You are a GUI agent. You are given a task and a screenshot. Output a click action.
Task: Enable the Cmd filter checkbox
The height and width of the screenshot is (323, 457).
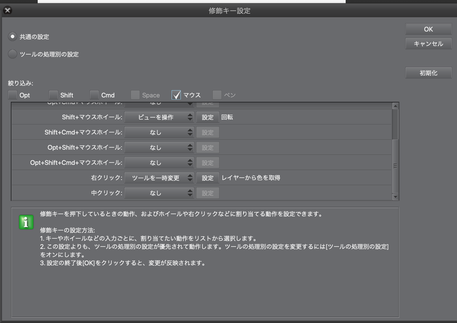coord(94,95)
